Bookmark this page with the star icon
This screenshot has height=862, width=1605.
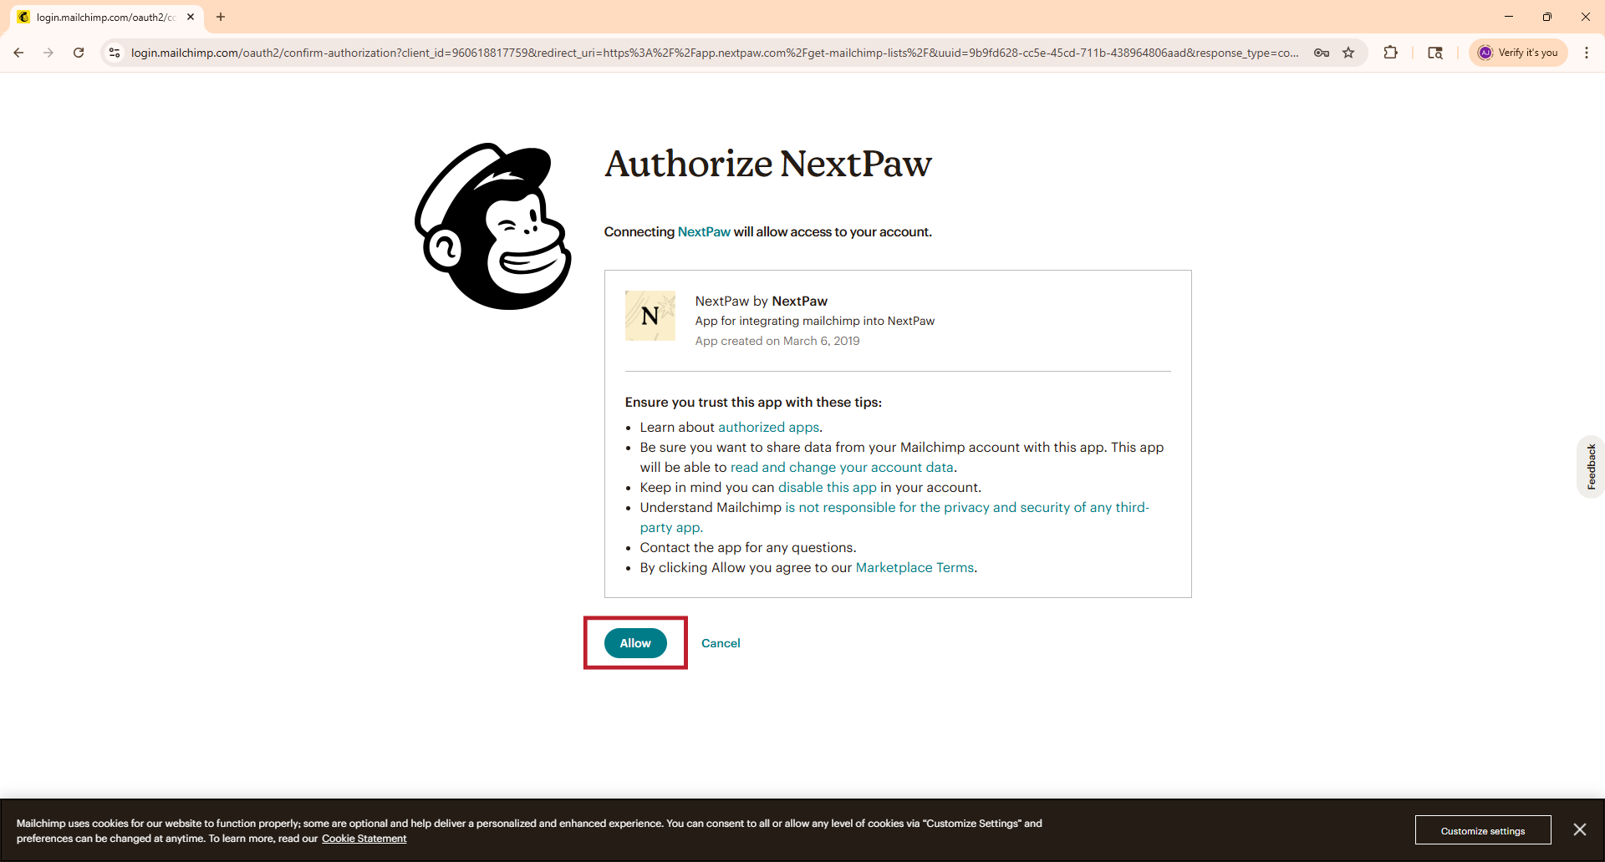pyautogui.click(x=1348, y=53)
